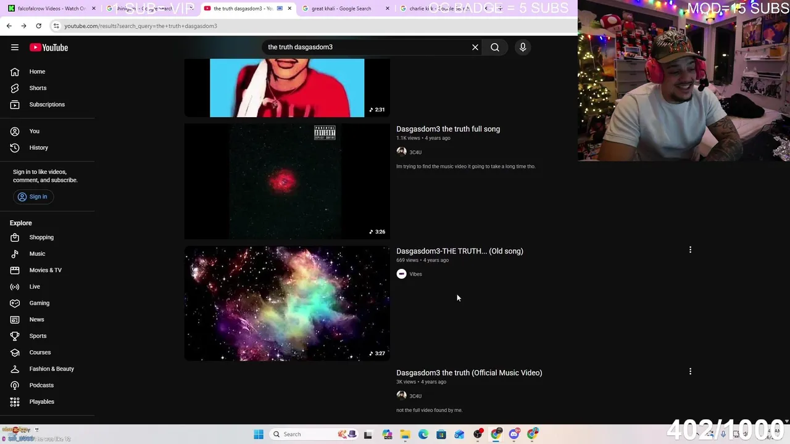The image size is (790, 444).
Task: Open OBS Studio from the taskbar
Action: [478, 434]
